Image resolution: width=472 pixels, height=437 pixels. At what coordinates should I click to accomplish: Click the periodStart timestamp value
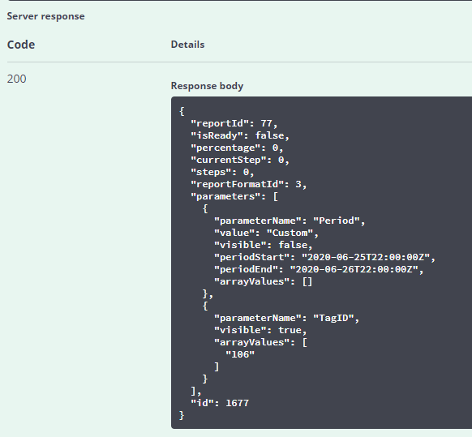(x=366, y=257)
